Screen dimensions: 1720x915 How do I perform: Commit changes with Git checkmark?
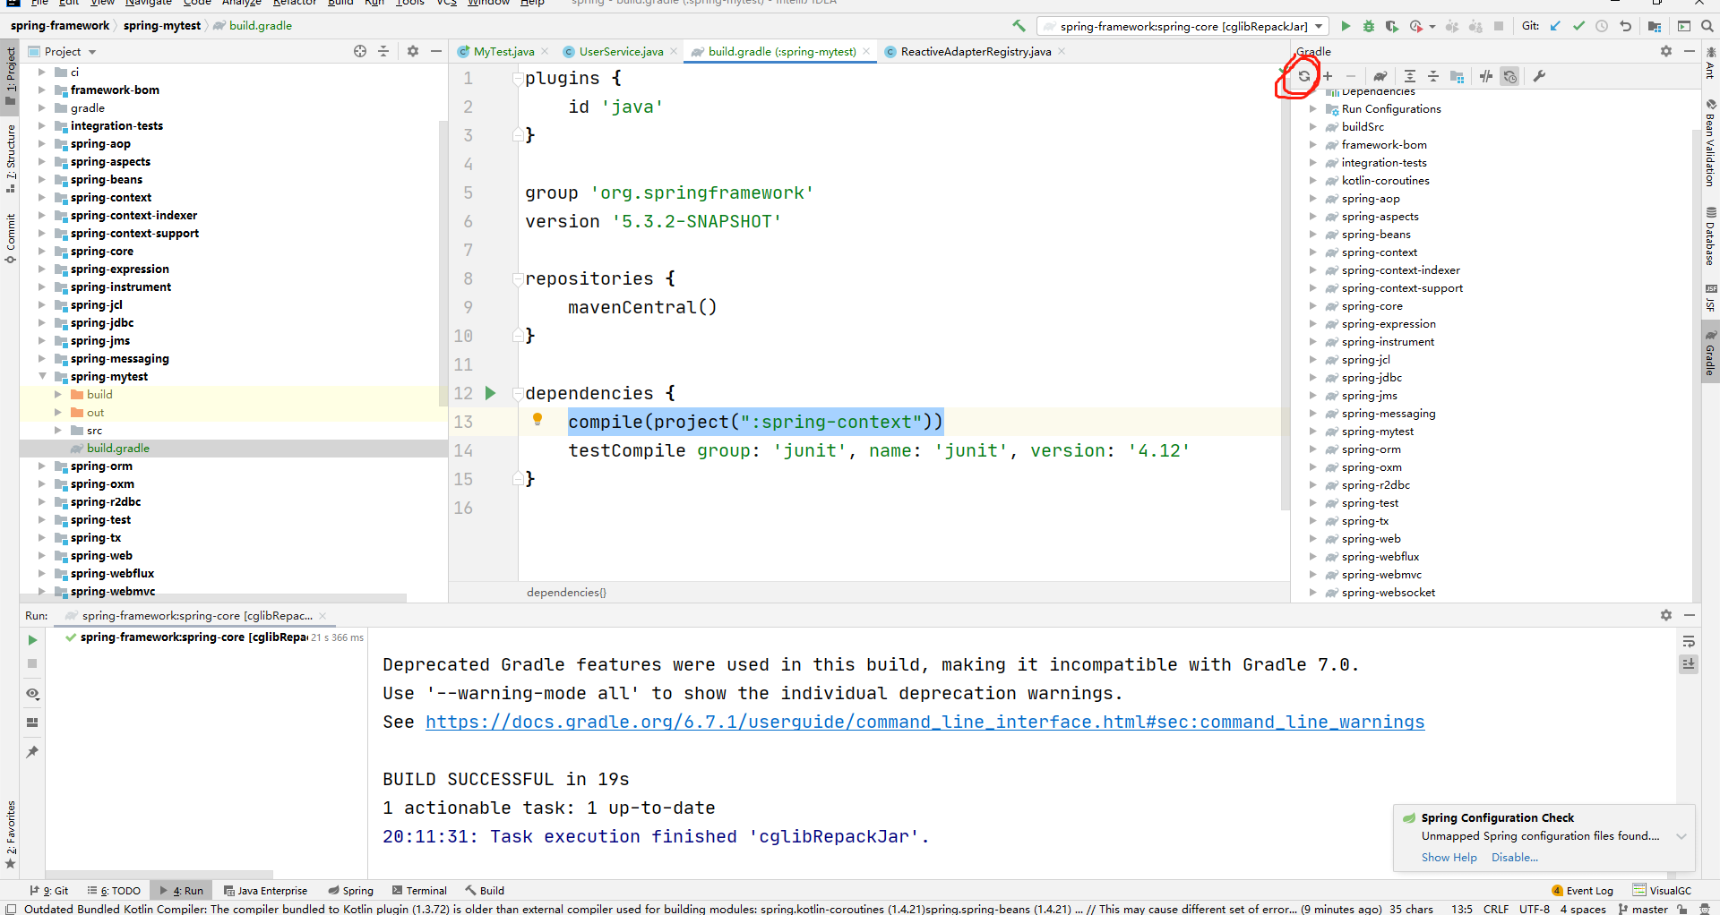coord(1578,26)
